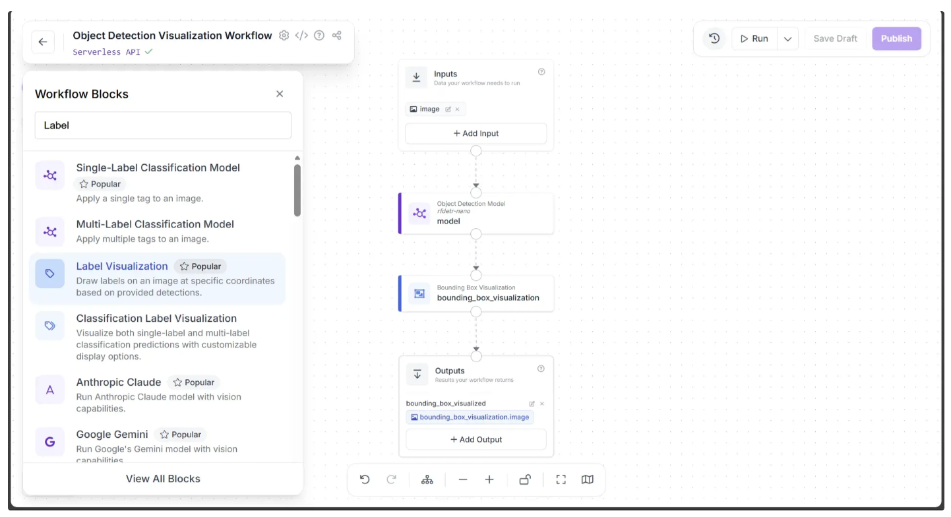Zoom in on the canvas

(x=489, y=479)
